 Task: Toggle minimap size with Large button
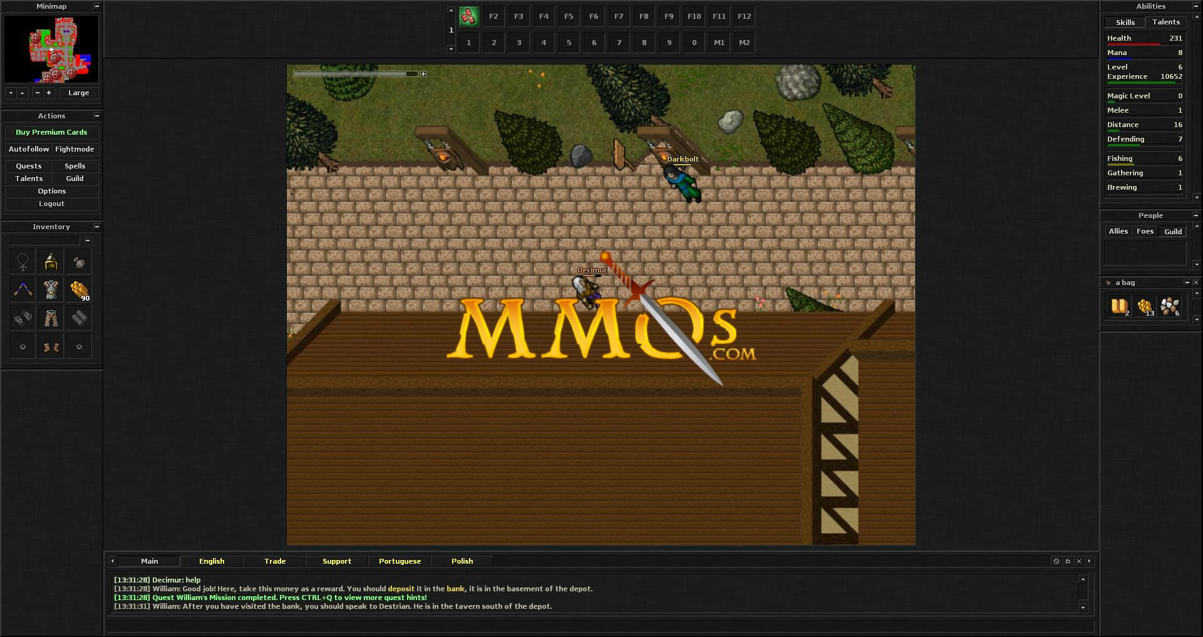pos(78,93)
